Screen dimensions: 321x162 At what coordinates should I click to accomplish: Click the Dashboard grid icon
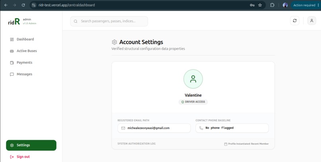tap(12, 39)
